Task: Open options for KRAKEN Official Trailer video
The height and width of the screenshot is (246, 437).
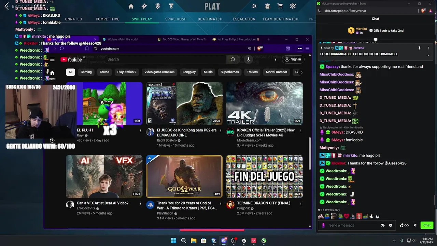Action: (301, 131)
